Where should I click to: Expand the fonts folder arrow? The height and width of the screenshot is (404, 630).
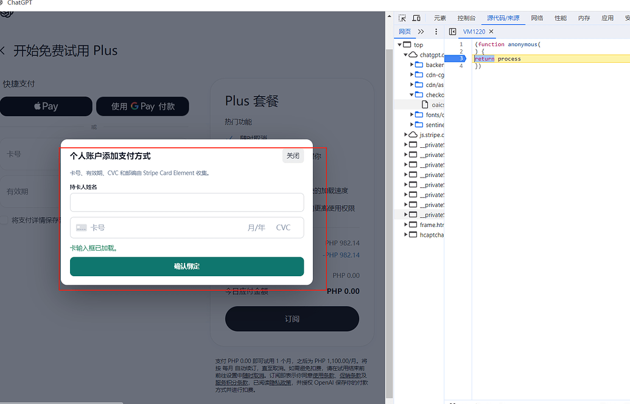[x=412, y=114]
